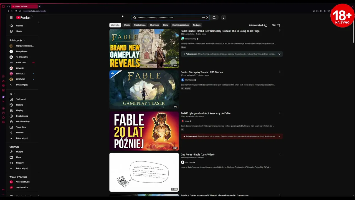Select the Nieobejrzane filter chip
Screen dimensions: 355x200
[x=140, y=25]
